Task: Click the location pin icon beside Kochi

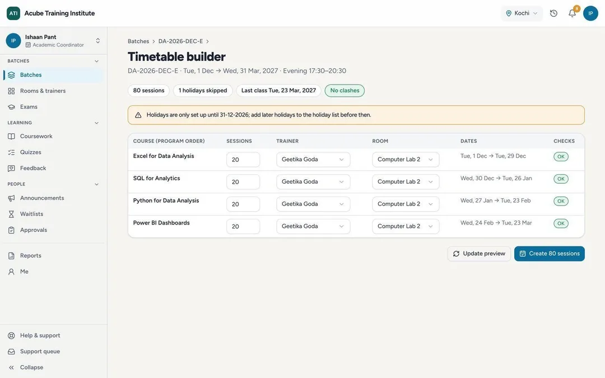Action: point(509,13)
